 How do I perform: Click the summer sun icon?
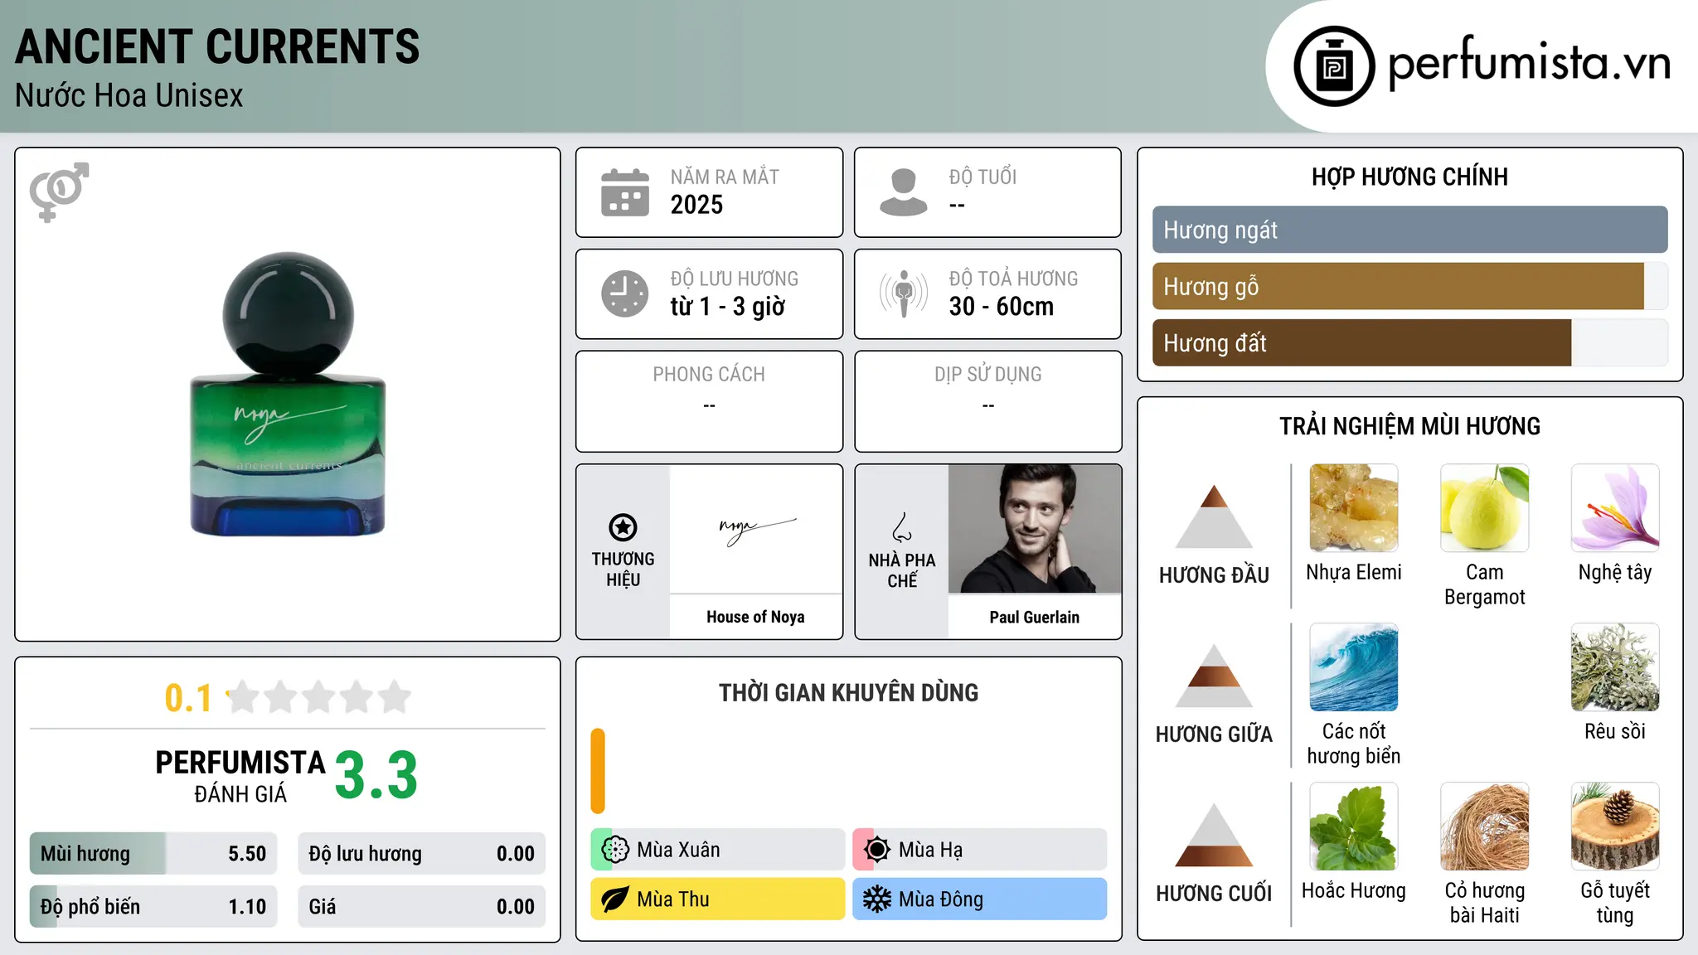(877, 850)
